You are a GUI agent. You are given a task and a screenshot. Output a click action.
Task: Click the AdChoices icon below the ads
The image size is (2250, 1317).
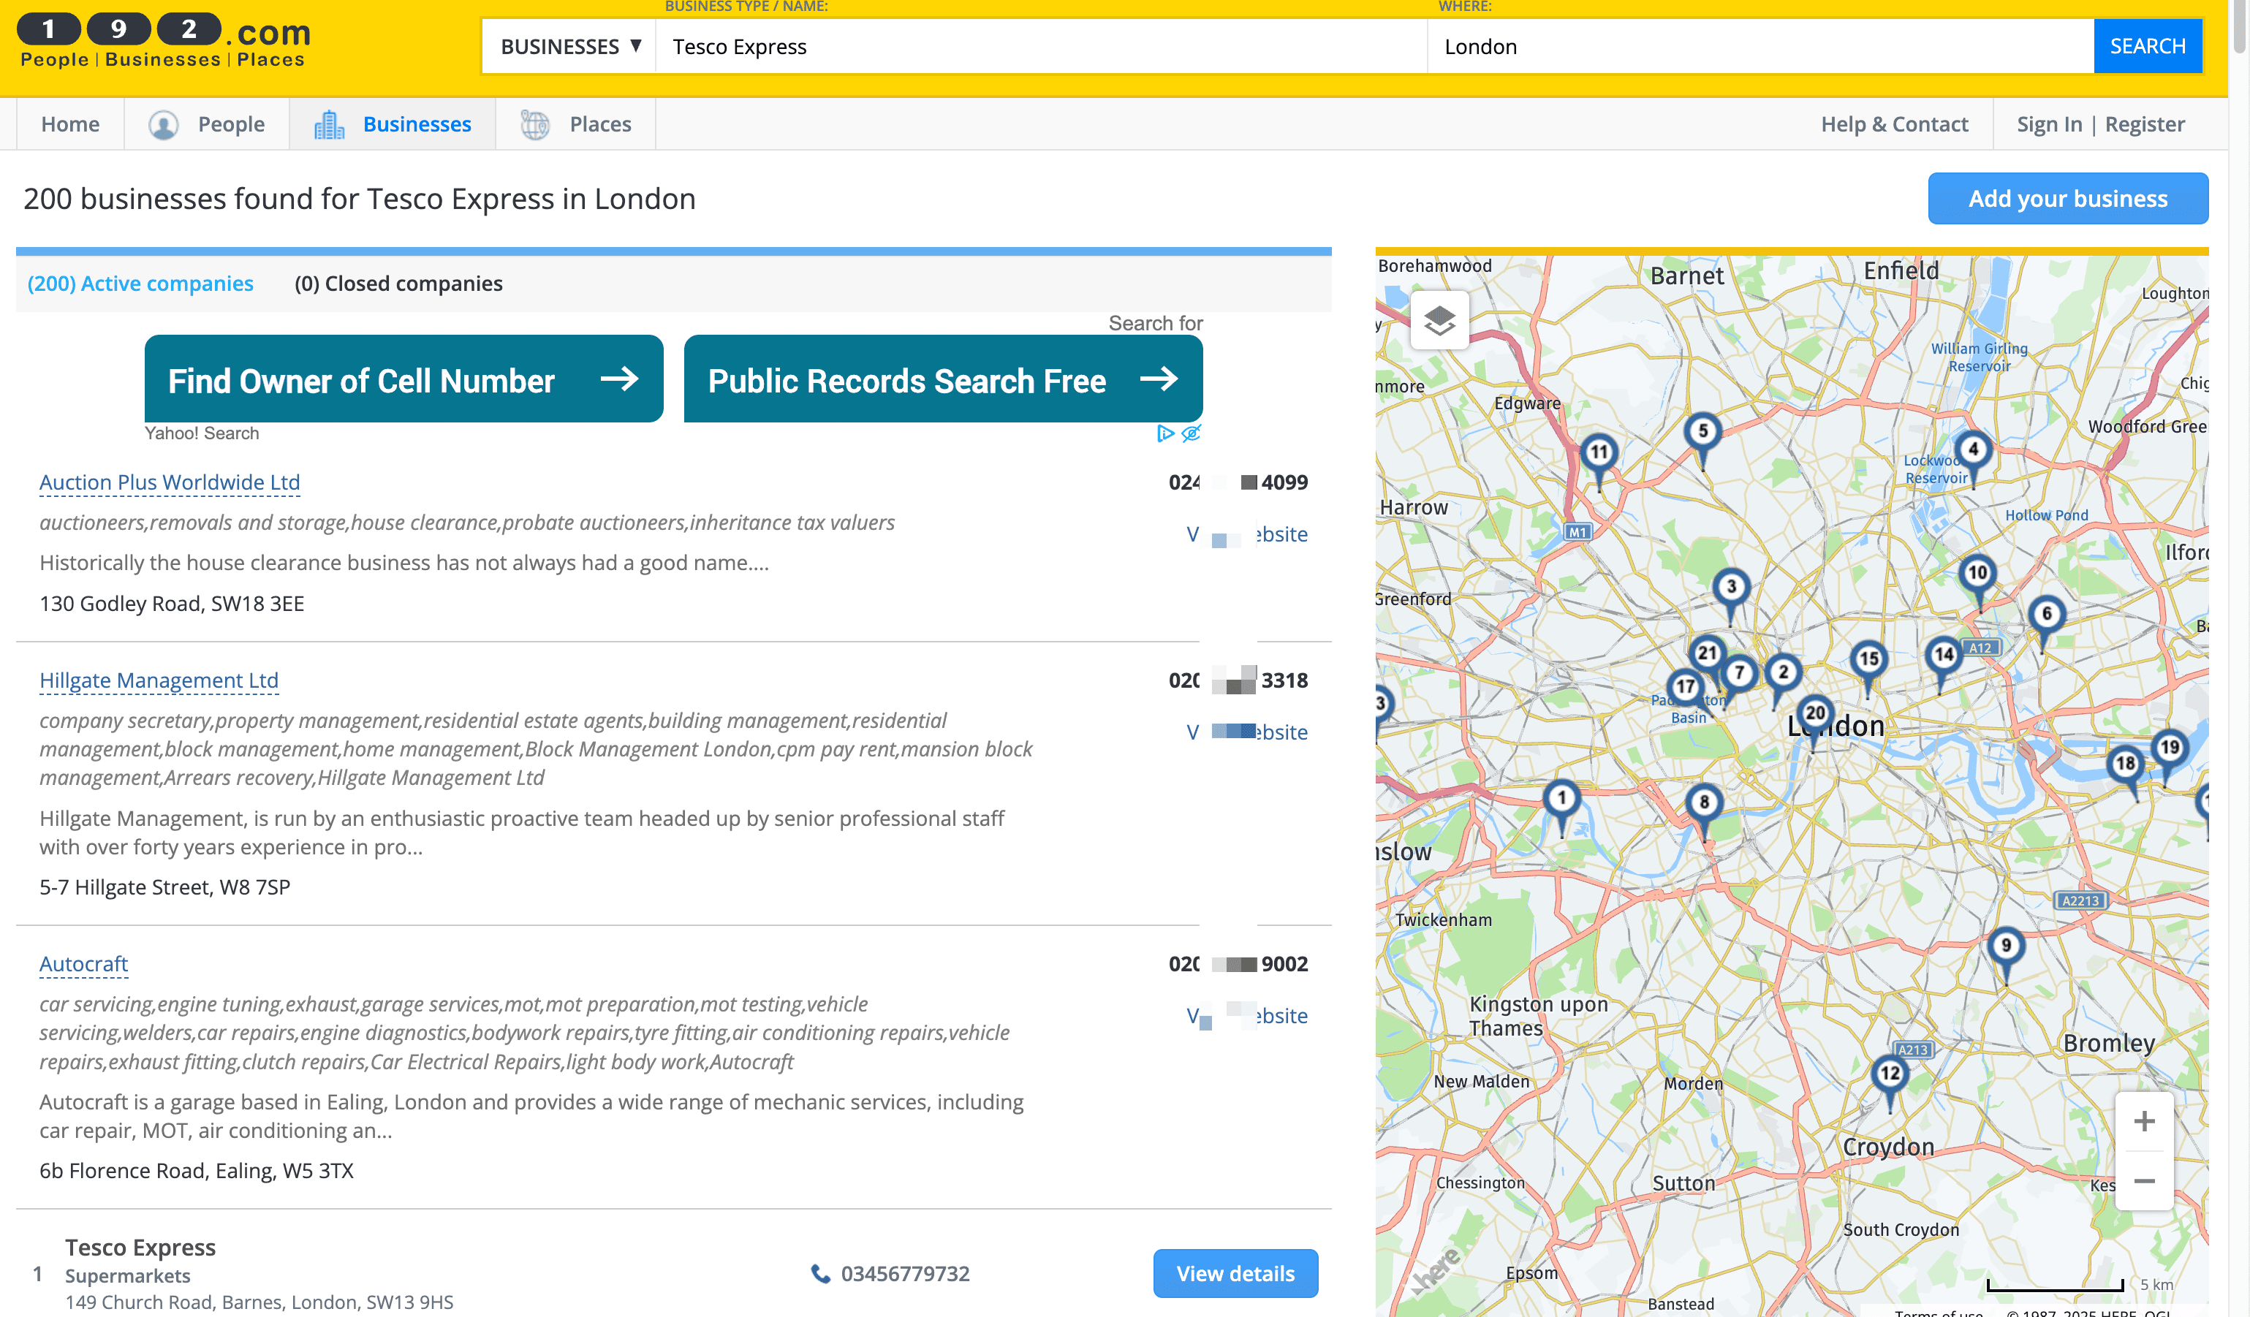click(1165, 433)
